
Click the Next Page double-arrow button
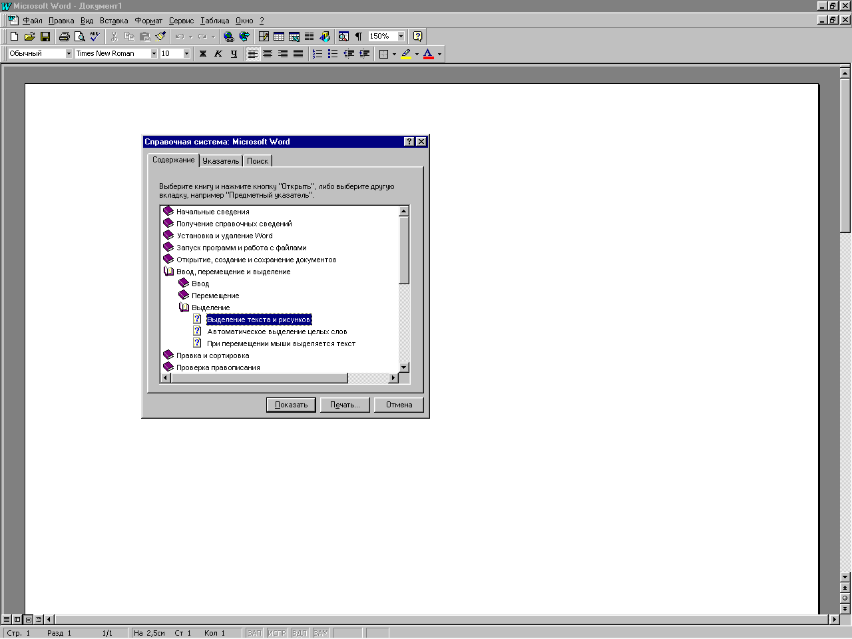coord(845,608)
